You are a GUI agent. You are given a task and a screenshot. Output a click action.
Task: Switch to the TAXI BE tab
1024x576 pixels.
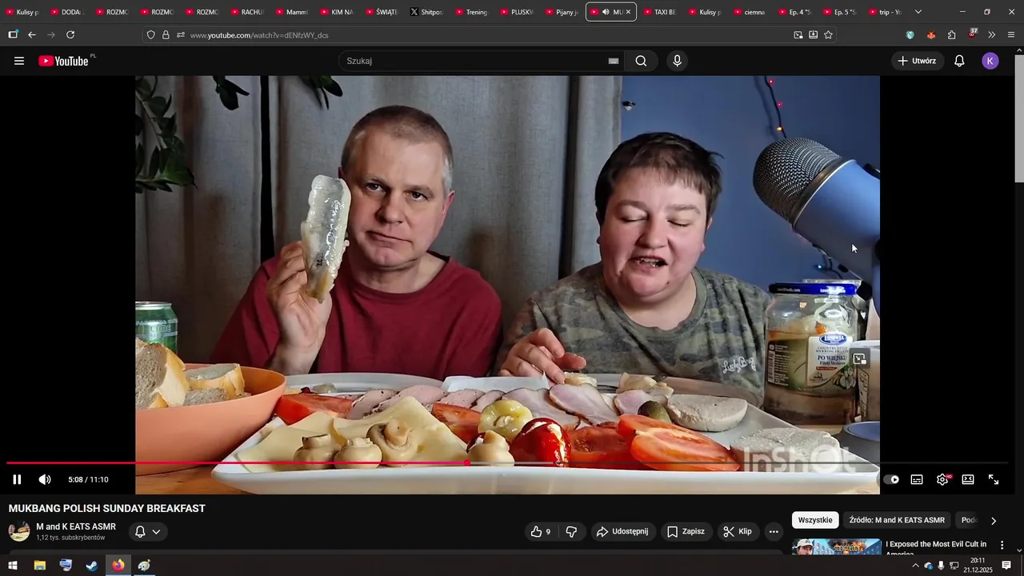(x=658, y=12)
